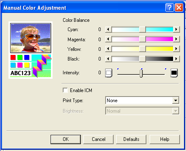
Task: Open the Print Type dropdown
Action: 175,101
